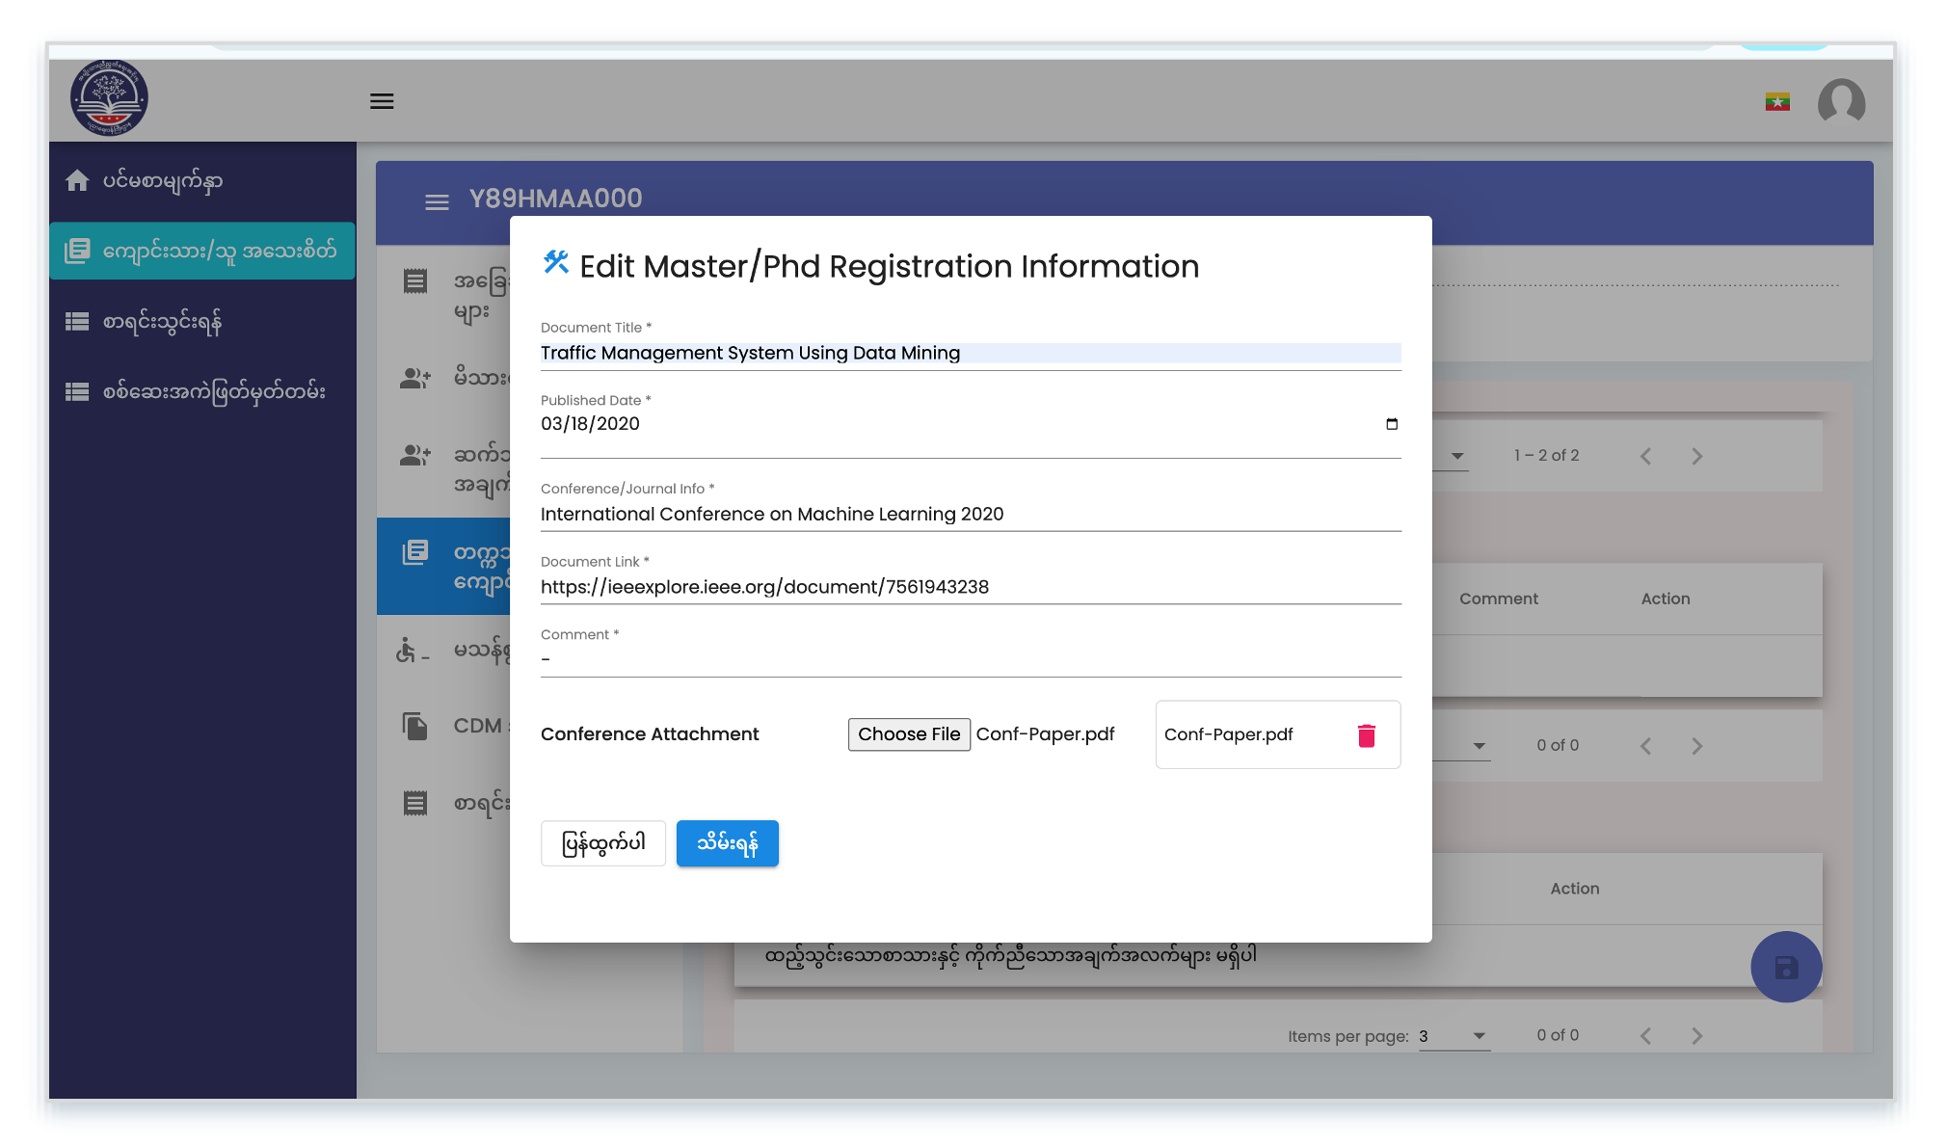The image size is (1947, 1145).
Task: Open the calendar picker icon for Published Date
Action: point(1392,424)
